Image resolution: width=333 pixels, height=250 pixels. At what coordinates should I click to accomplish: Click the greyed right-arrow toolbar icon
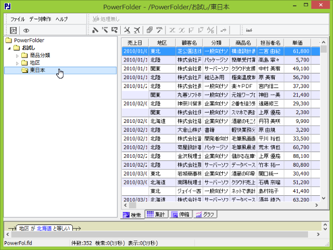(x=223, y=30)
